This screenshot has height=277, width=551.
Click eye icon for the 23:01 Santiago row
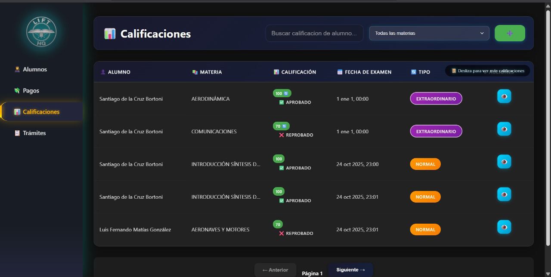[x=504, y=194]
